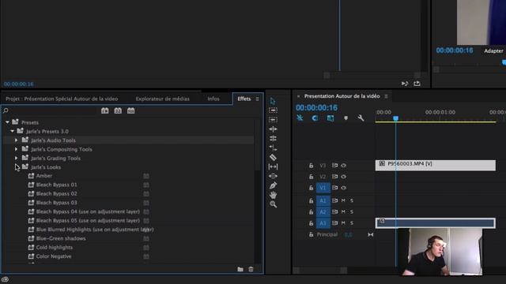Click the Effects panel vertical scrollbar

[x=257, y=145]
